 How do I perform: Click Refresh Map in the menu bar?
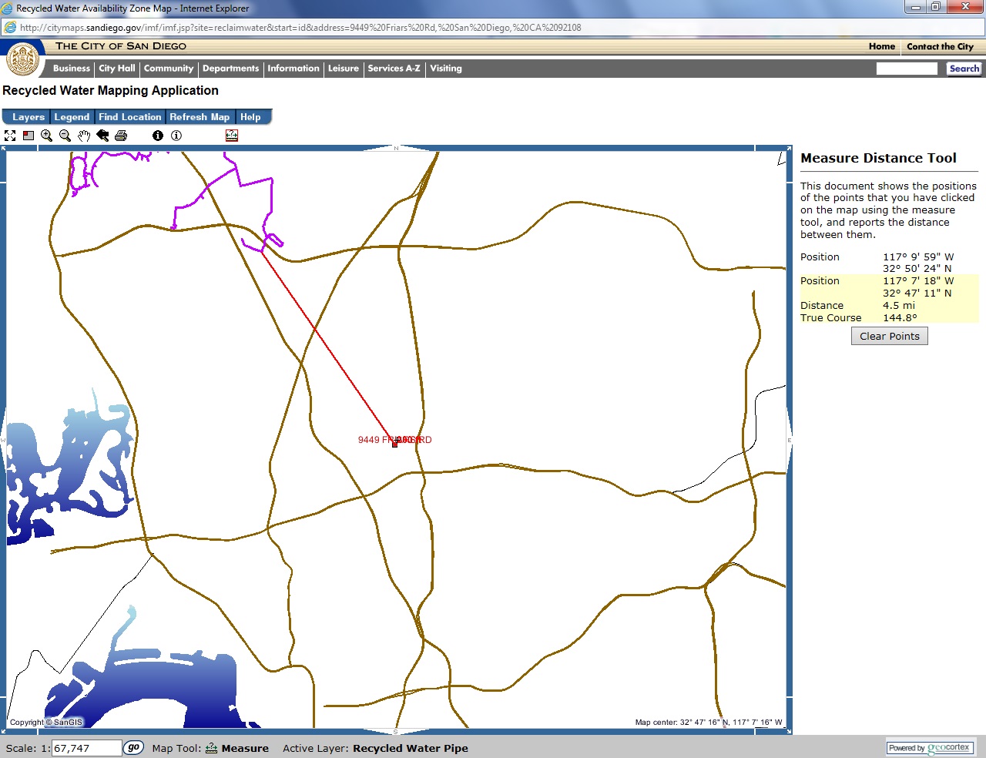click(x=200, y=117)
